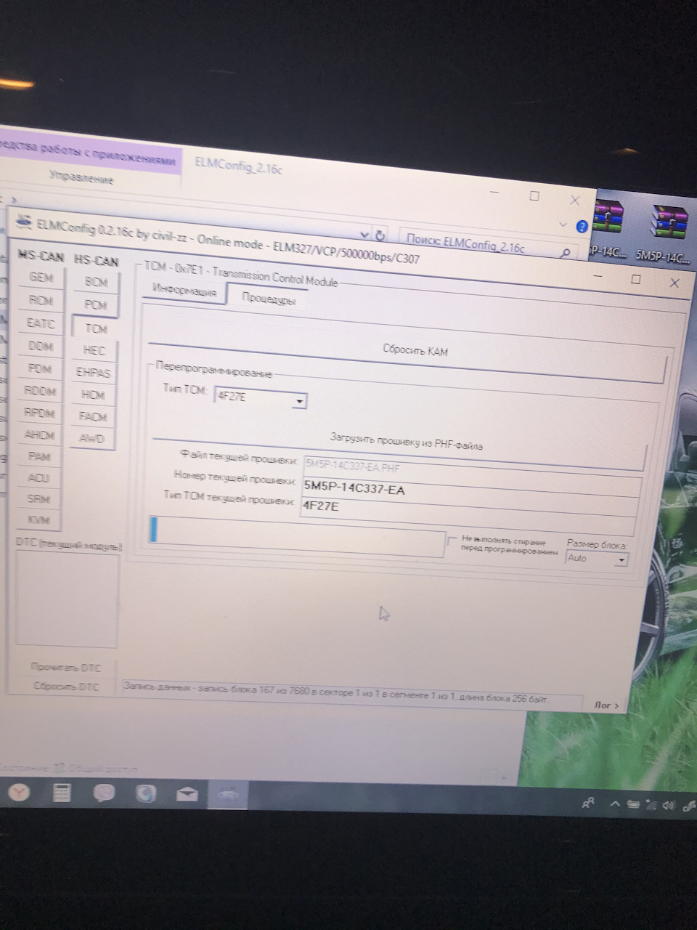The height and width of the screenshot is (930, 697).
Task: Select the EHPAS module tab
Action: 94,373
